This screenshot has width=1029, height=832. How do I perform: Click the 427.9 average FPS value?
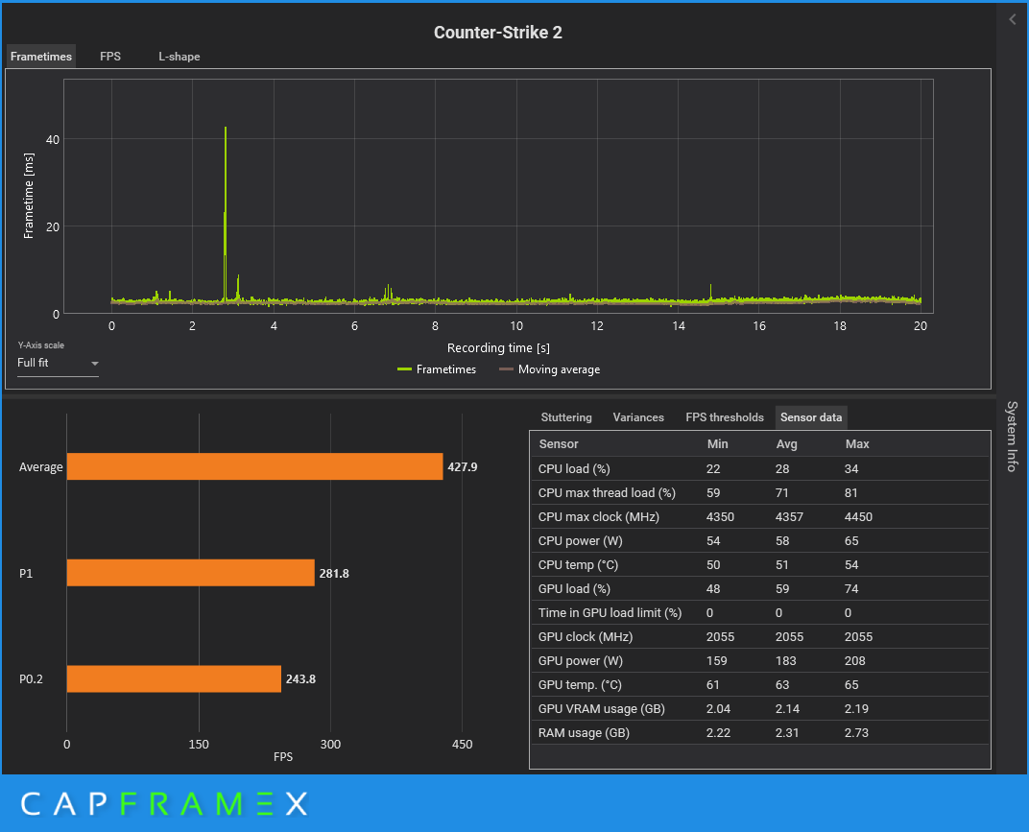(463, 467)
